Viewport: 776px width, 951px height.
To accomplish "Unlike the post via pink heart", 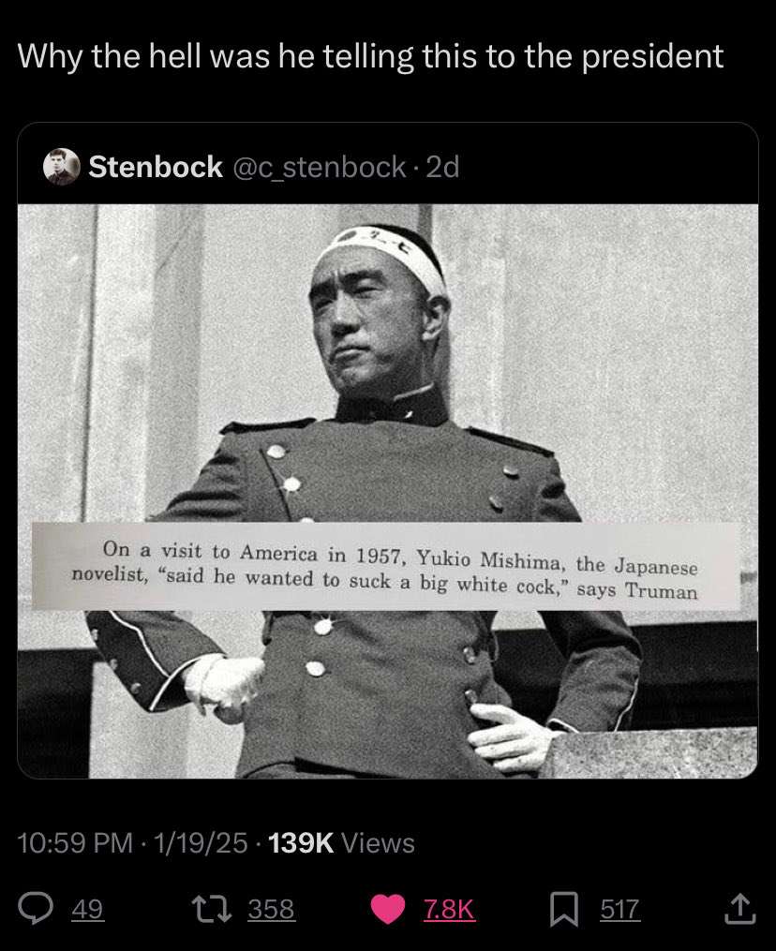I will (x=388, y=909).
